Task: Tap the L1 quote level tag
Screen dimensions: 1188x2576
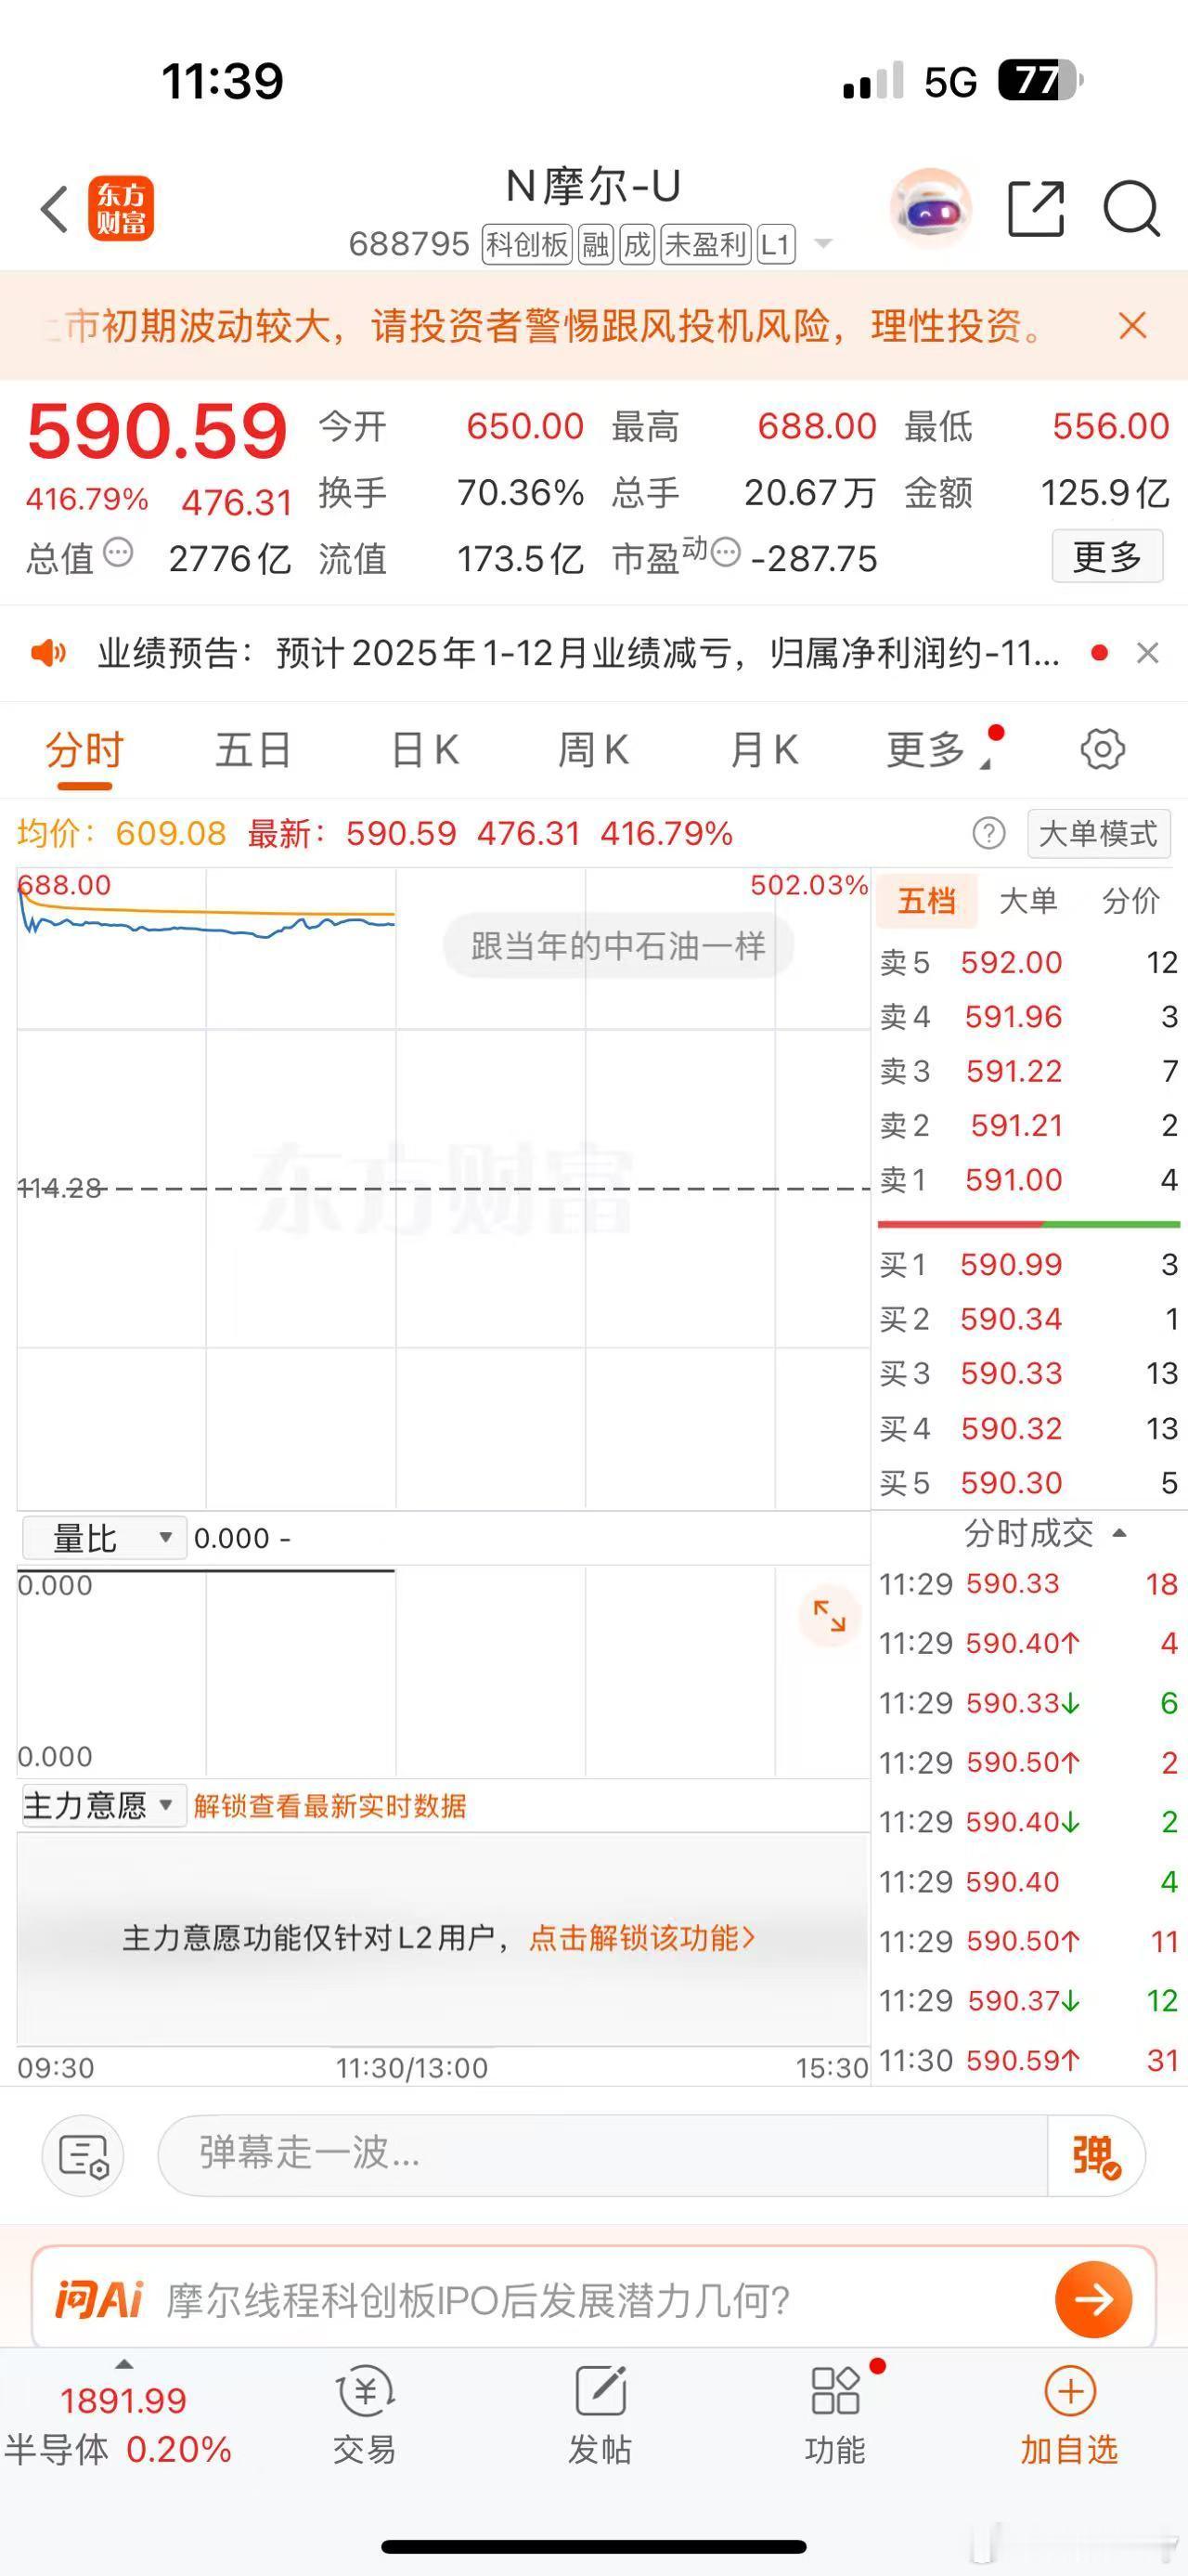Action: point(775,244)
